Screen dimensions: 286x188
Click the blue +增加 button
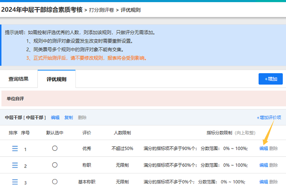point(271,79)
